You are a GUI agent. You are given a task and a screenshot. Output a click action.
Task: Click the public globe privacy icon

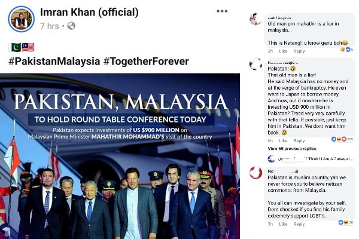pyautogui.click(x=72, y=26)
